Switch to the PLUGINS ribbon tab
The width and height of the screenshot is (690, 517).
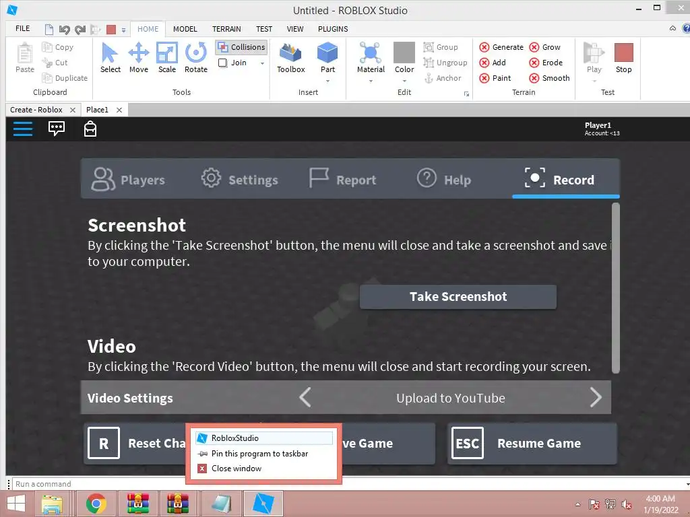coord(333,29)
